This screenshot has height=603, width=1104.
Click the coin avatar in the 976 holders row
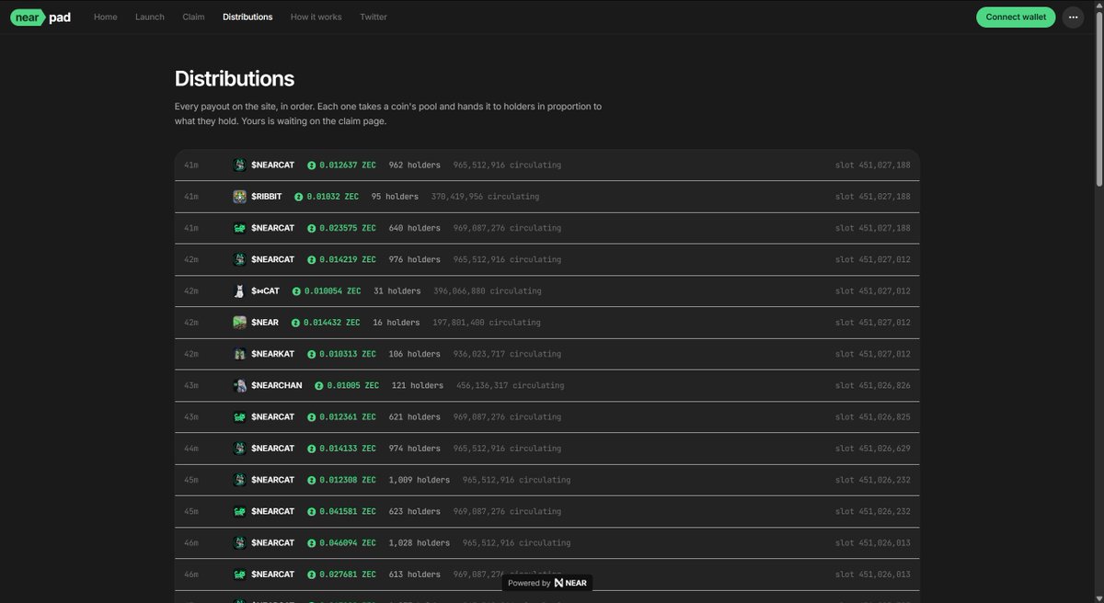[x=239, y=259]
